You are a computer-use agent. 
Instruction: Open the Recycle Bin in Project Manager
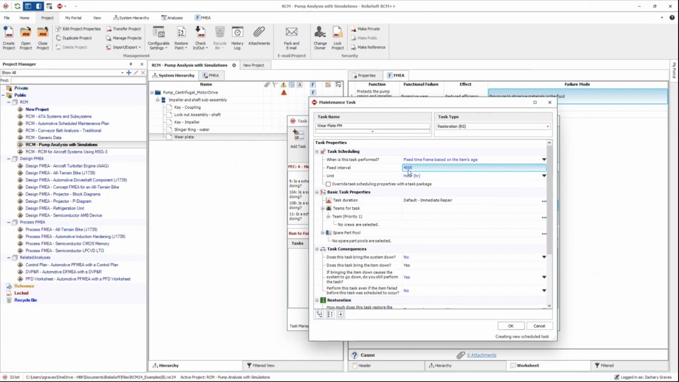25,300
